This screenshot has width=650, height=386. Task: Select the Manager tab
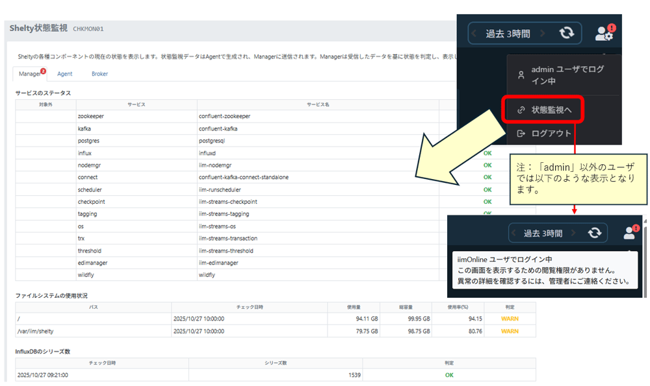(x=30, y=74)
